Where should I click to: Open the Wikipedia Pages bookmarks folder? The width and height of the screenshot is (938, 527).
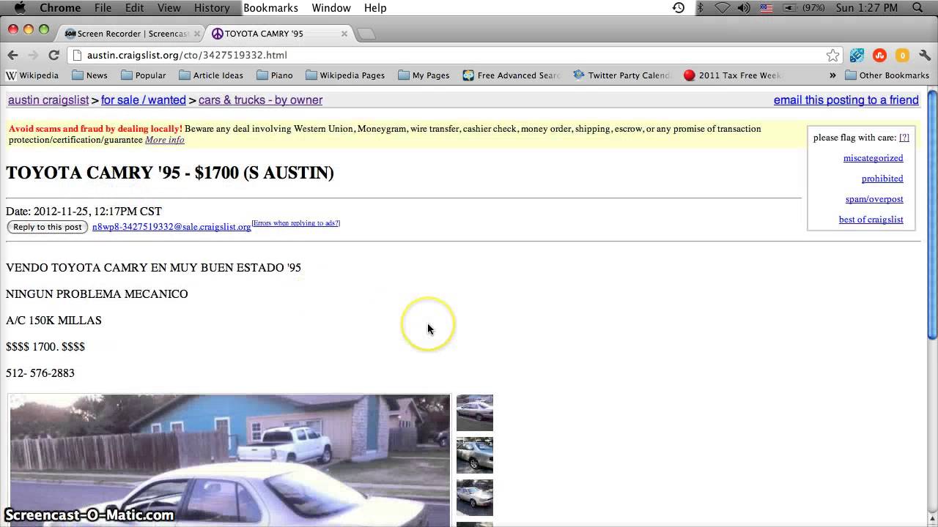pos(345,75)
